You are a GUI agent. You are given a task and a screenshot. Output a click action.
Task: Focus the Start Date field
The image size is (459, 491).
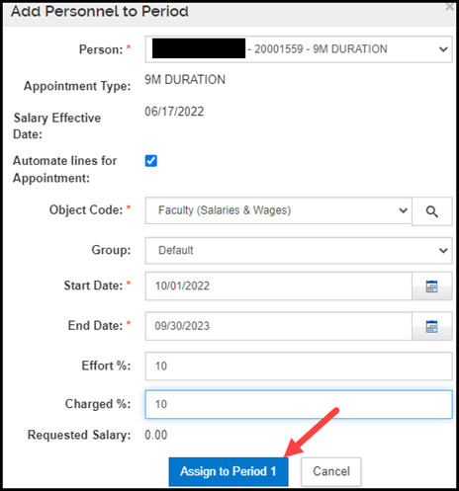click(279, 286)
